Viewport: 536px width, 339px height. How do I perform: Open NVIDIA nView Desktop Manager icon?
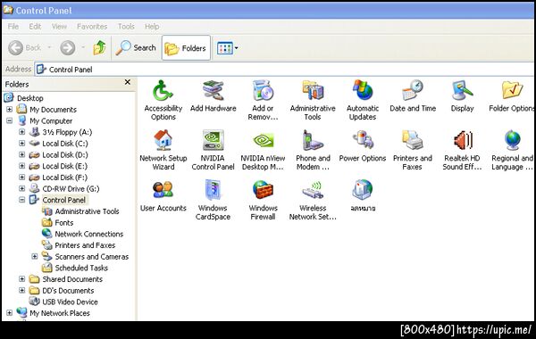263,140
